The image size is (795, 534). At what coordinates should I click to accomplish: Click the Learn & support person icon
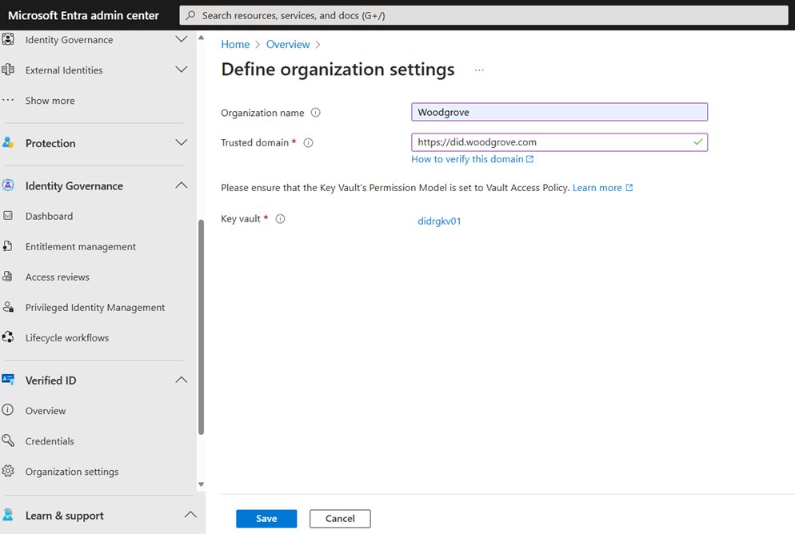click(x=8, y=515)
